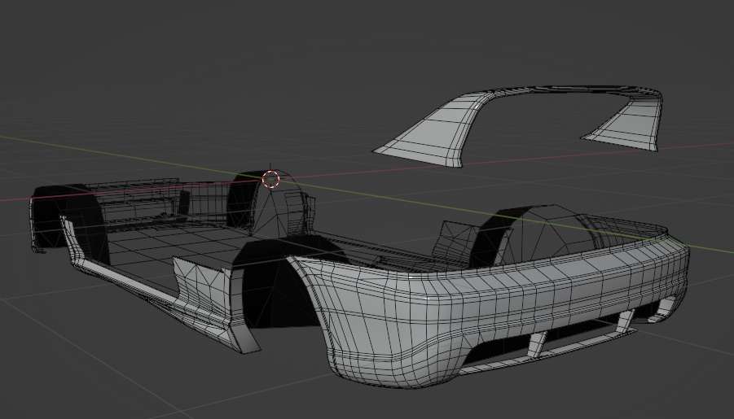Click the red-white 3D cursor circle
Viewport: 734px width, 419px height.
coord(270,179)
